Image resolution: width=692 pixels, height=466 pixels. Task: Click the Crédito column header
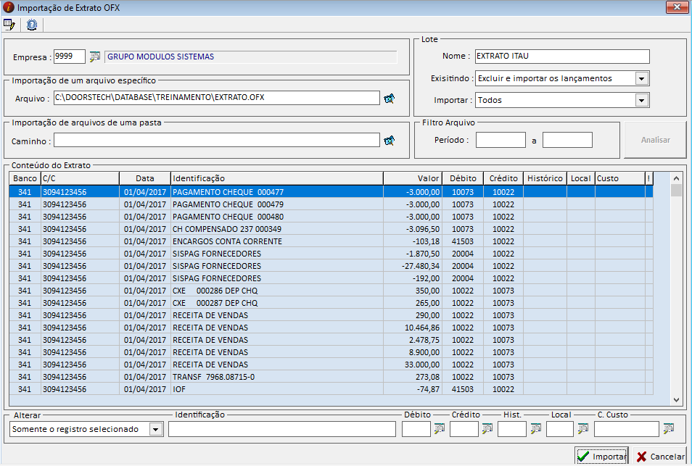click(503, 178)
